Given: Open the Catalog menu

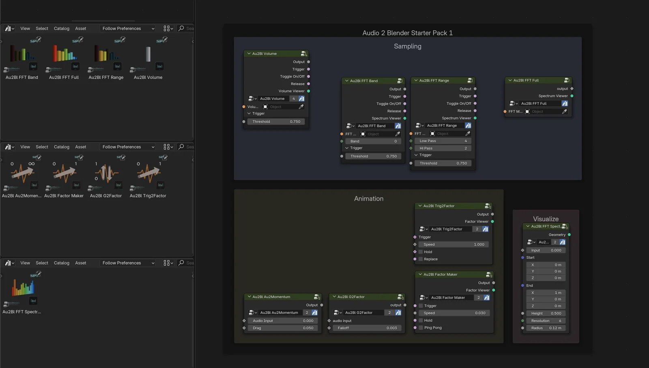Looking at the screenshot, I should tap(61, 28).
